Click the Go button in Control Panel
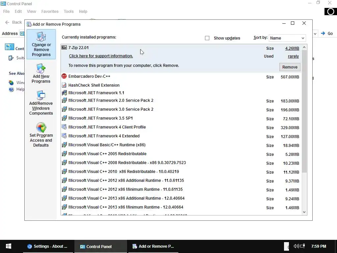337x253 pixels. 327,33
